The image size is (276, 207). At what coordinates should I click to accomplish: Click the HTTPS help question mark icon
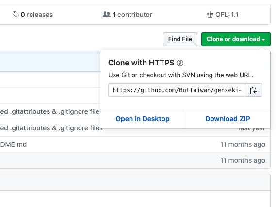pyautogui.click(x=180, y=63)
